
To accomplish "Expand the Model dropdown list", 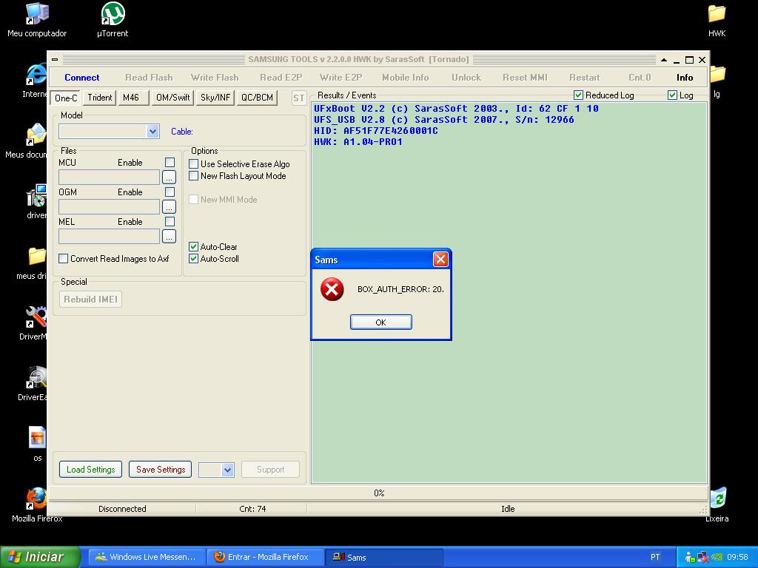I will (x=152, y=132).
